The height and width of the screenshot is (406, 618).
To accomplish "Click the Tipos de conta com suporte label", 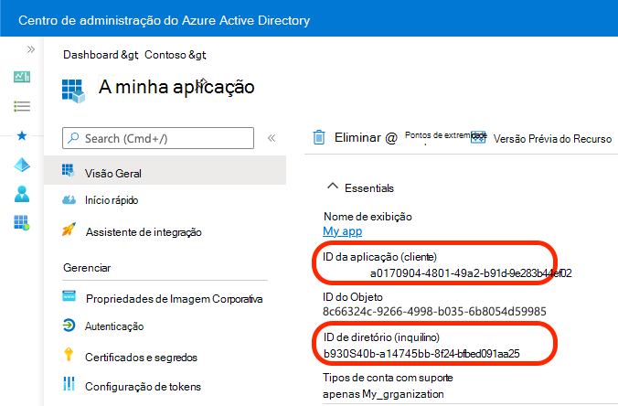I will coord(388,378).
